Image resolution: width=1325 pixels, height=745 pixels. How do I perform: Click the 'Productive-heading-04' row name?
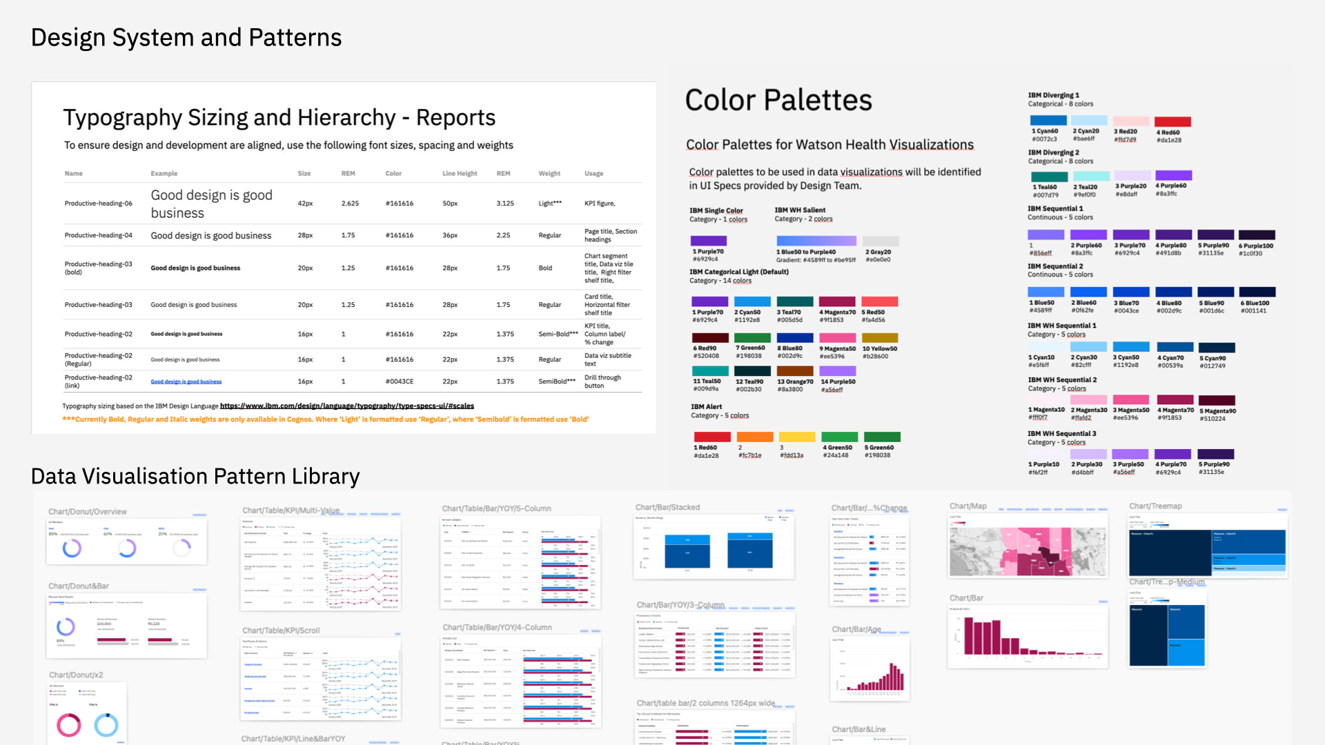point(99,235)
